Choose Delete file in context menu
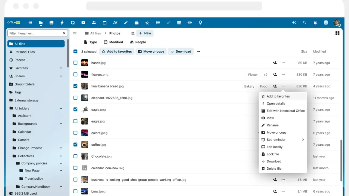 coord(283,169)
